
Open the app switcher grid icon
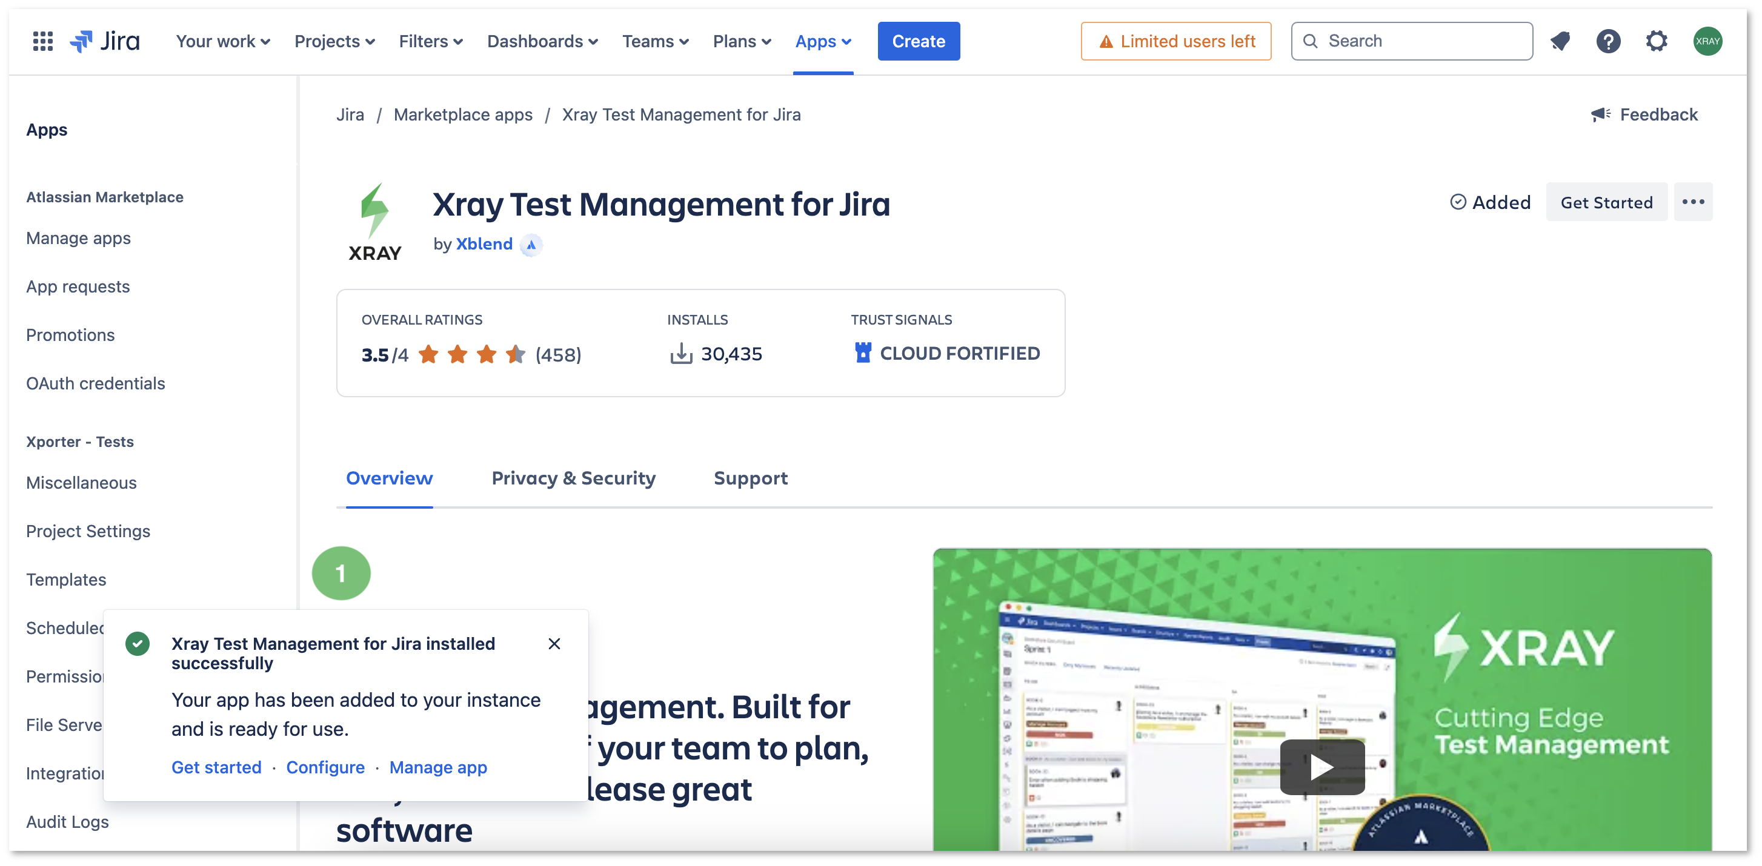[x=42, y=41]
